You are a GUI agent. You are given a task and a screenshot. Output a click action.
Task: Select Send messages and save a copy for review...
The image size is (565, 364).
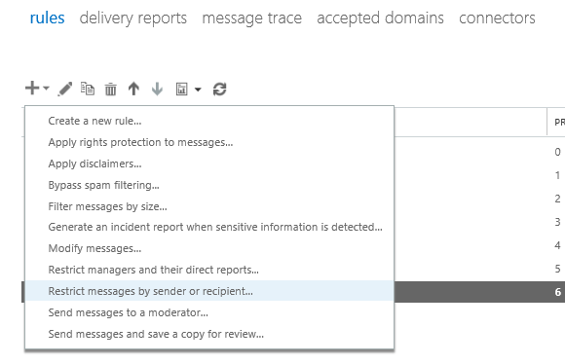pos(209,334)
